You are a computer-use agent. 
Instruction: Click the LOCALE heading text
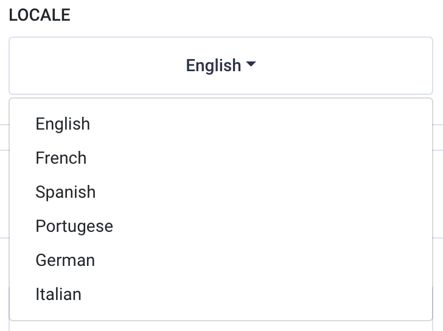pyautogui.click(x=40, y=15)
